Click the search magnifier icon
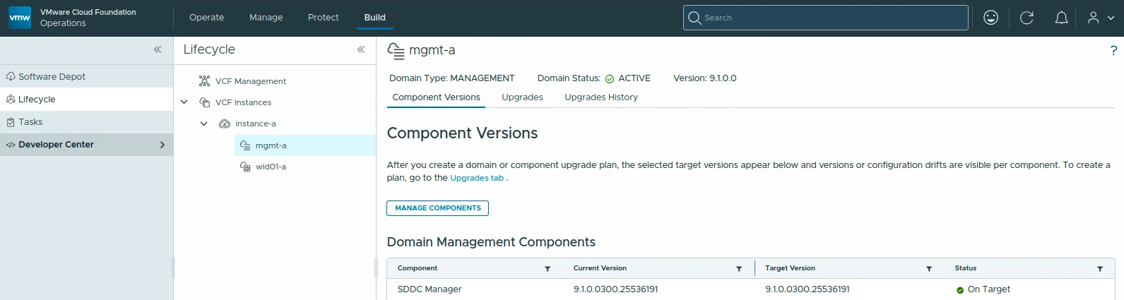Image resolution: width=1124 pixels, height=300 pixels. click(694, 18)
